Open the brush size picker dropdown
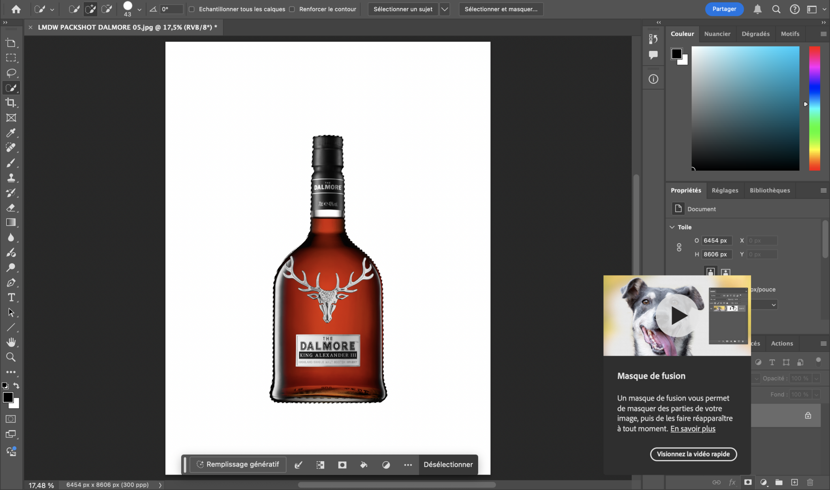Image resolution: width=830 pixels, height=490 pixels. click(139, 9)
